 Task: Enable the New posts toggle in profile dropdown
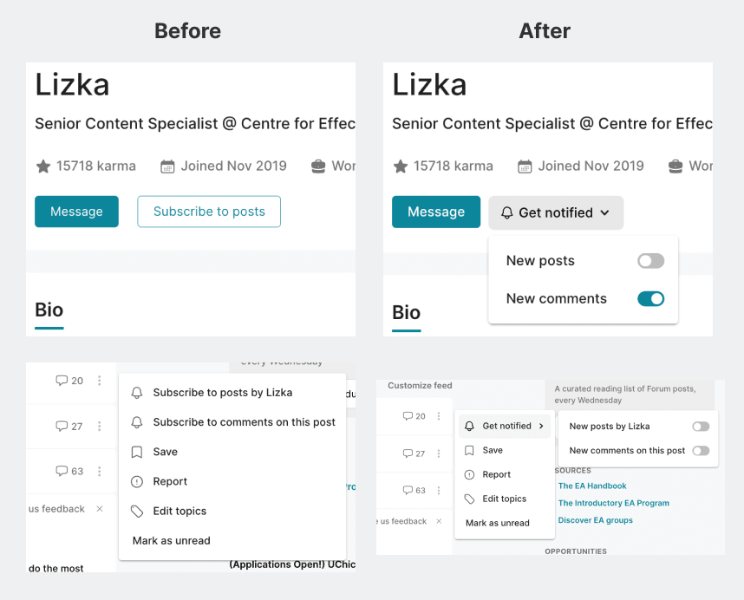coord(650,260)
